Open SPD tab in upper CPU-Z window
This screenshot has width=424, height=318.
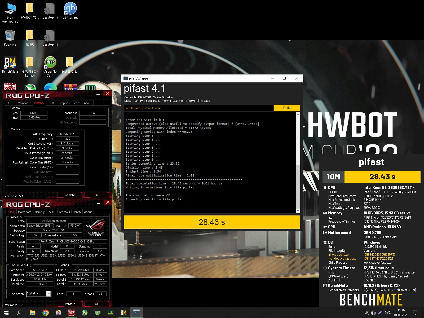[x=51, y=103]
